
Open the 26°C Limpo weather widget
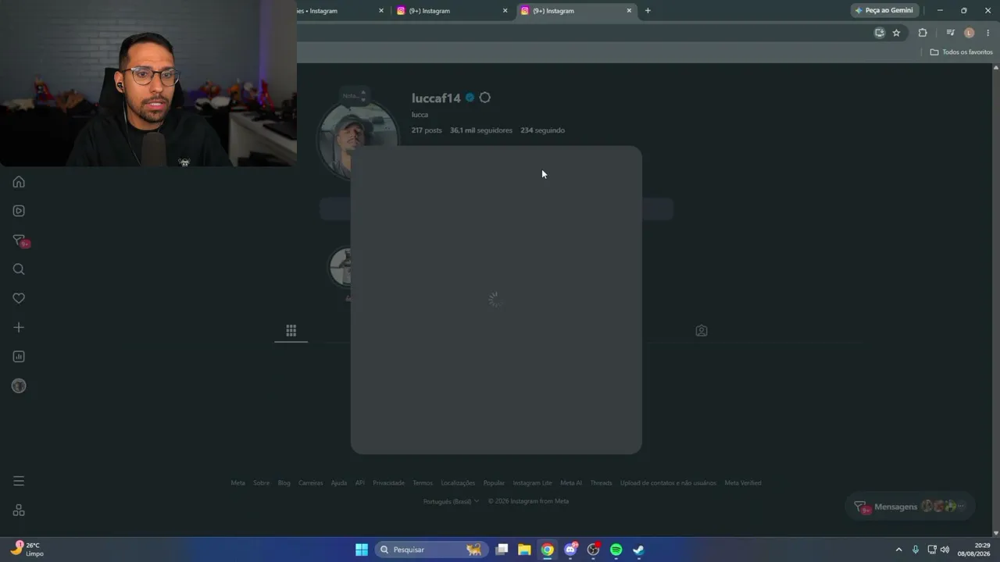pyautogui.click(x=28, y=550)
